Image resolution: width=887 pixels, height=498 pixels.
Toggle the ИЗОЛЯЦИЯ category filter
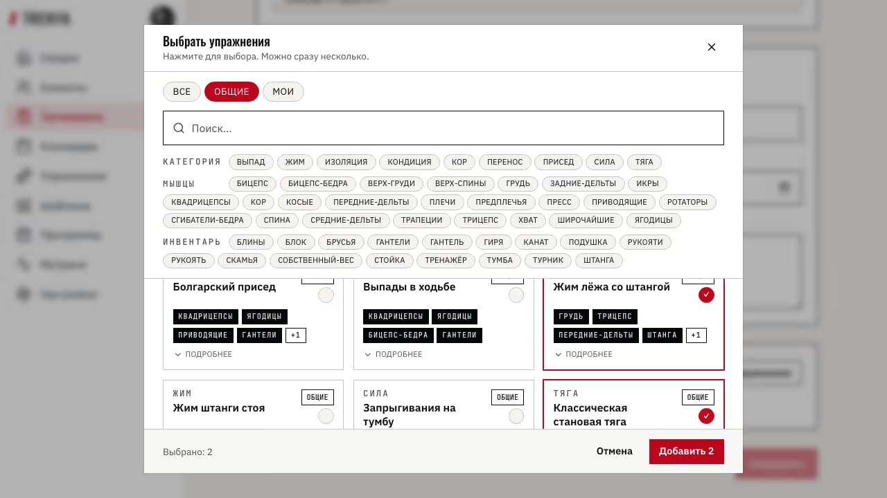pos(346,162)
